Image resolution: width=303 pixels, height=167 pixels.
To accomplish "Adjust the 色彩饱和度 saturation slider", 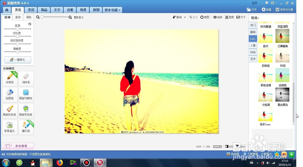I will point(17,44).
